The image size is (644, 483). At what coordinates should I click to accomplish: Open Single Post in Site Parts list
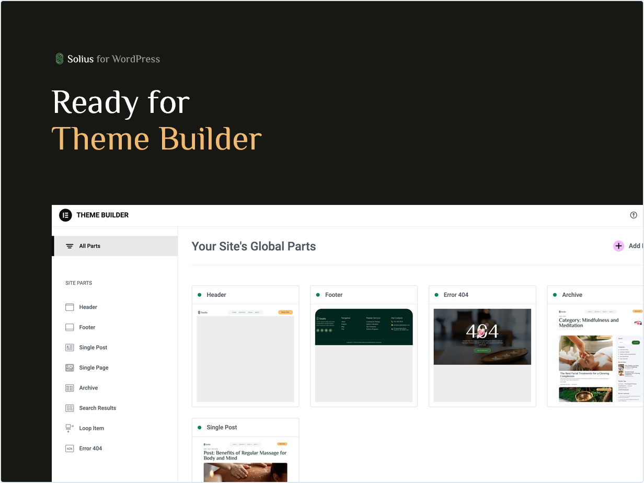(x=93, y=348)
